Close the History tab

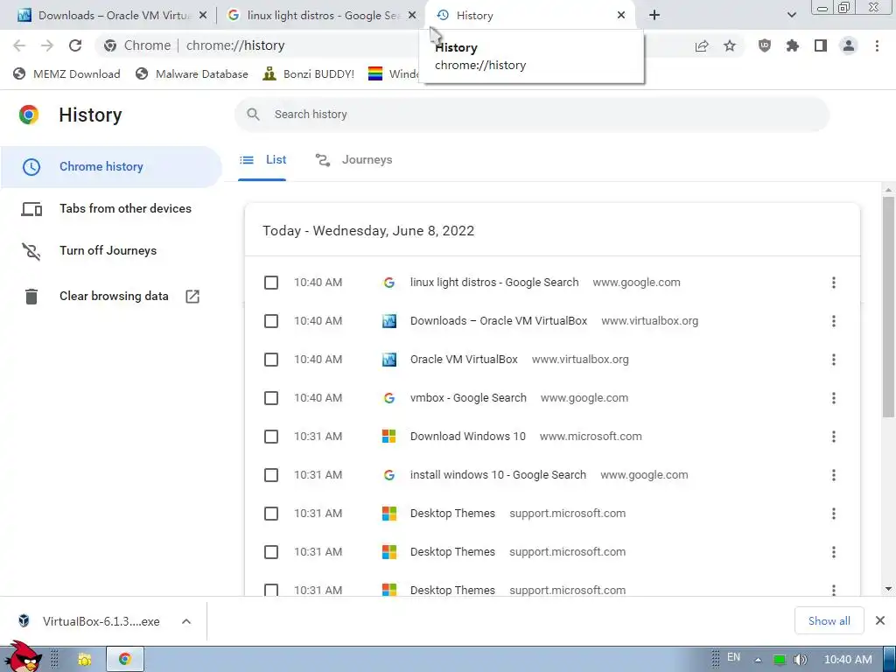pyautogui.click(x=621, y=16)
